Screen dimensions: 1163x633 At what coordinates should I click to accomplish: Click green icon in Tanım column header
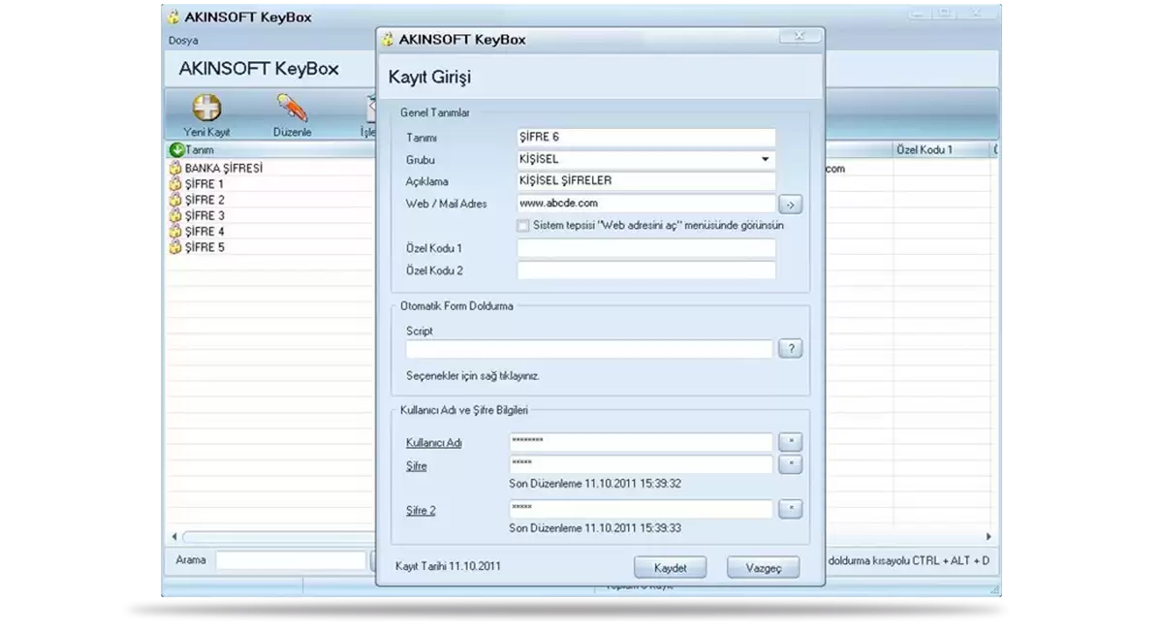click(x=176, y=150)
